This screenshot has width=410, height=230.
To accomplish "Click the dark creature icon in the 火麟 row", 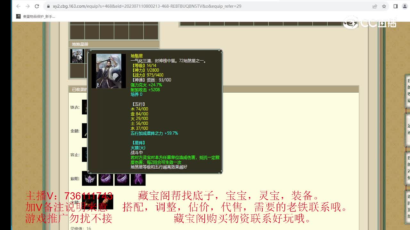I will [x=89, y=202].
